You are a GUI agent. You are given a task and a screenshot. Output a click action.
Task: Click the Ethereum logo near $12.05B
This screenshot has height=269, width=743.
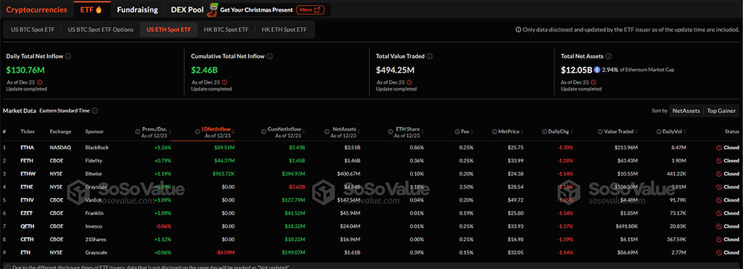tap(597, 70)
